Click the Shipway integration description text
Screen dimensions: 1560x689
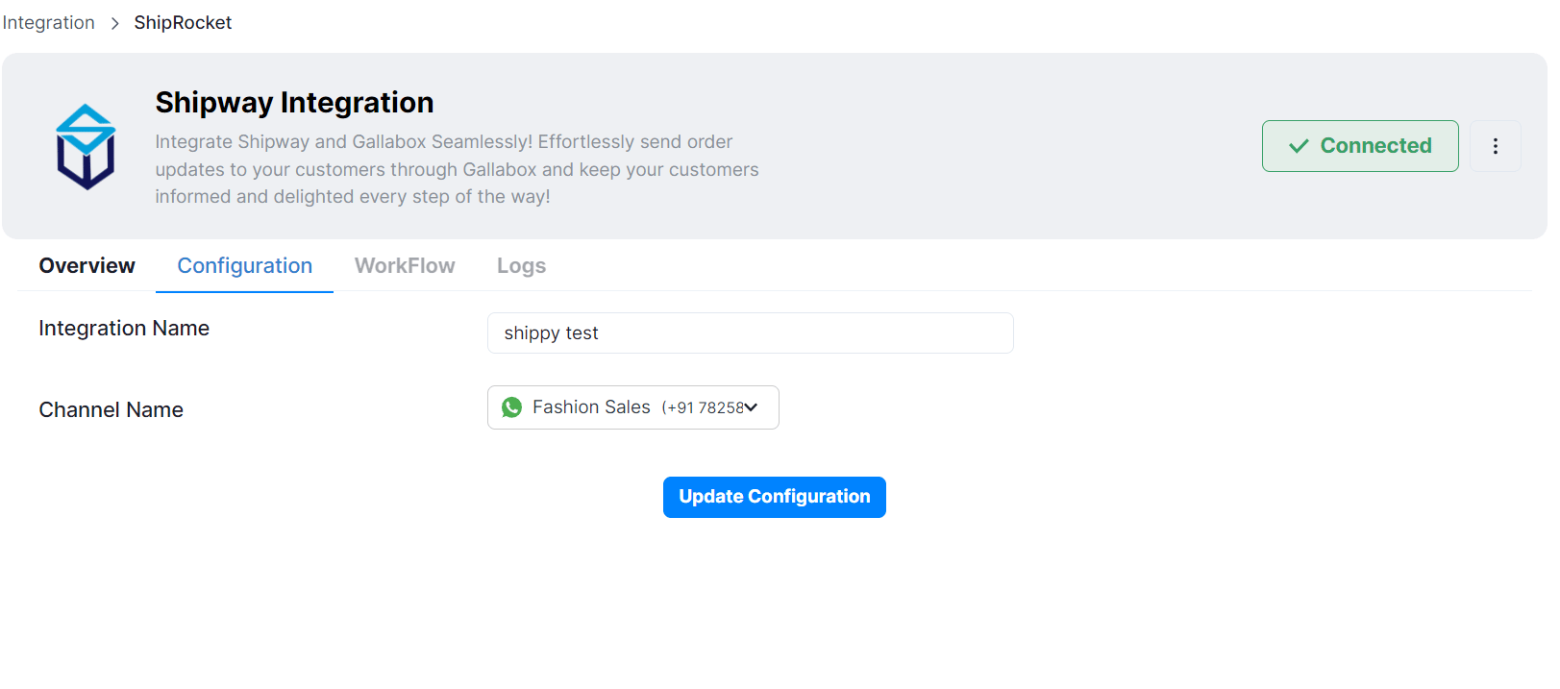tap(457, 169)
